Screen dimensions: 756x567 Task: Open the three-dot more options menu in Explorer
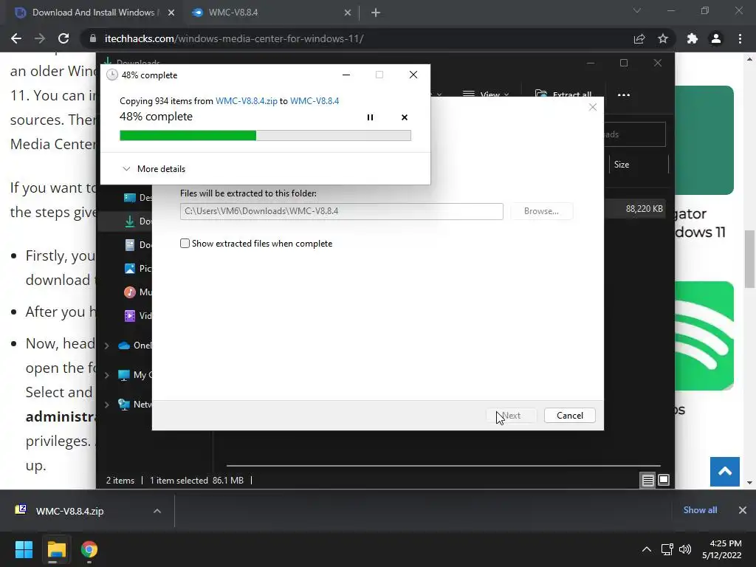point(623,95)
